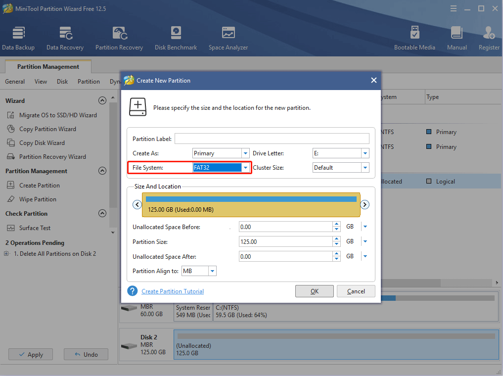Move the partition left with the arrow button
Image resolution: width=503 pixels, height=376 pixels.
(x=137, y=204)
